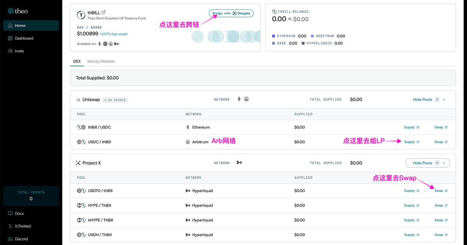Click the Project X logo icon
The image size is (467, 245).
pyautogui.click(x=78, y=163)
